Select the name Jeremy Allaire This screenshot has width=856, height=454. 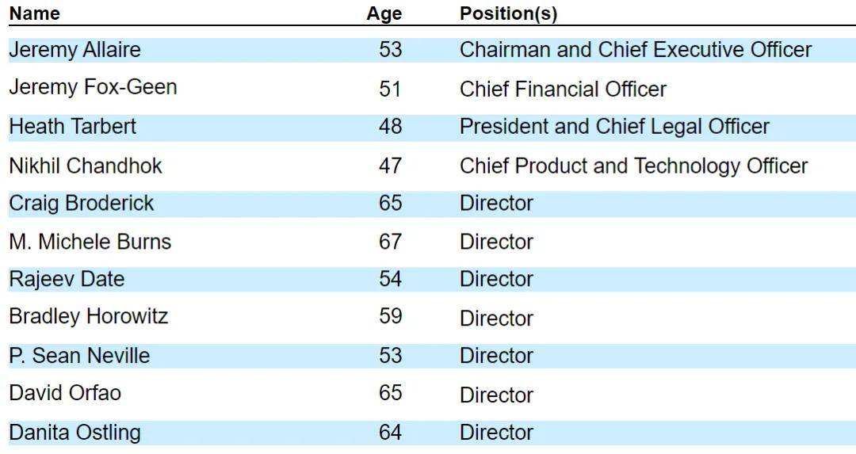(75, 50)
